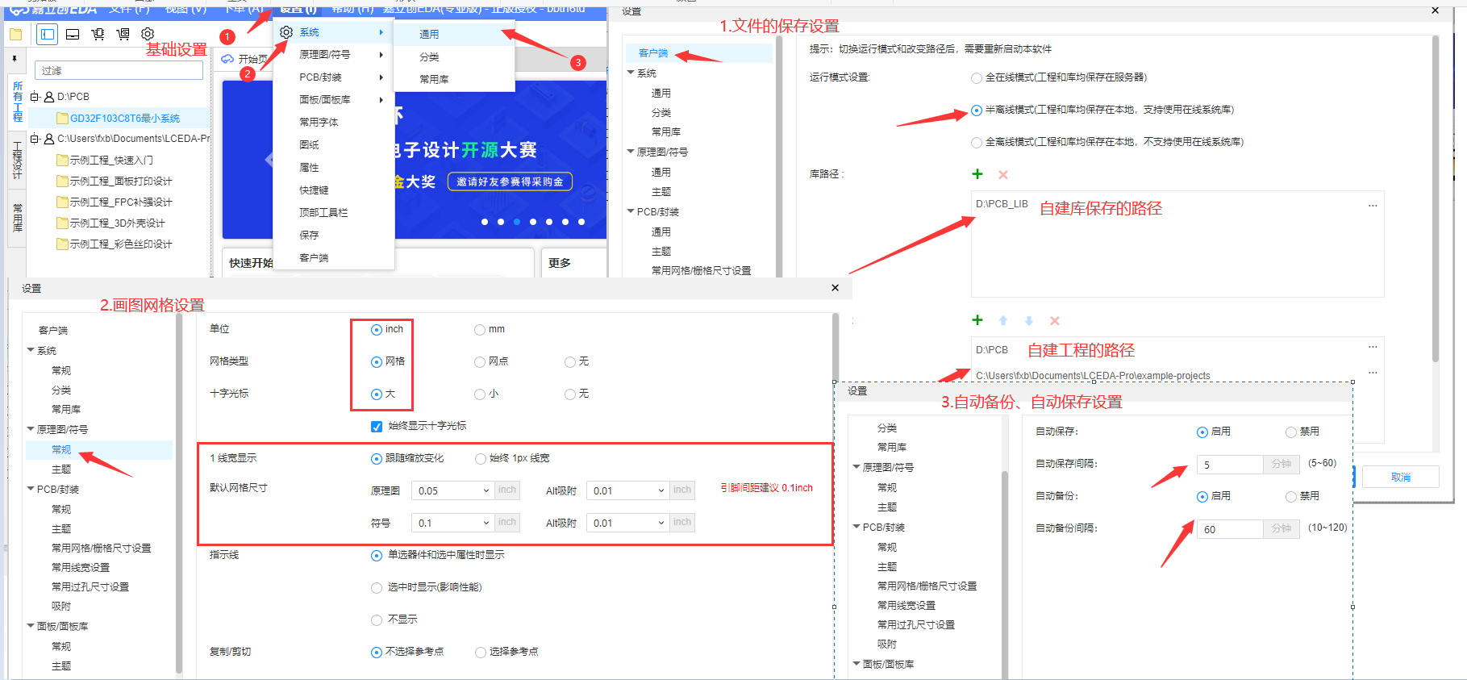Click folder icon of 示例工程_3D外壳设计

[x=62, y=223]
